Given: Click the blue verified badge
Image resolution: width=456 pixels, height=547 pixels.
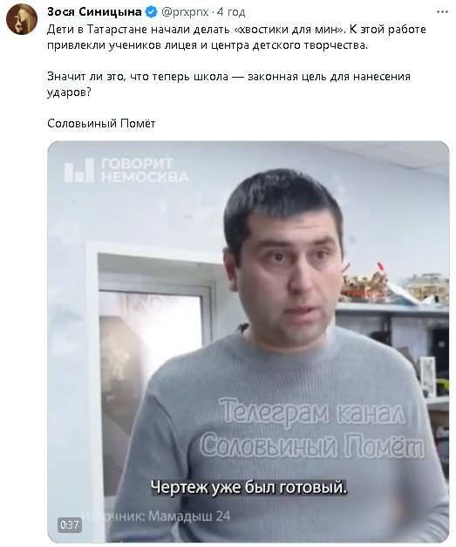Looking at the screenshot, I should [151, 12].
